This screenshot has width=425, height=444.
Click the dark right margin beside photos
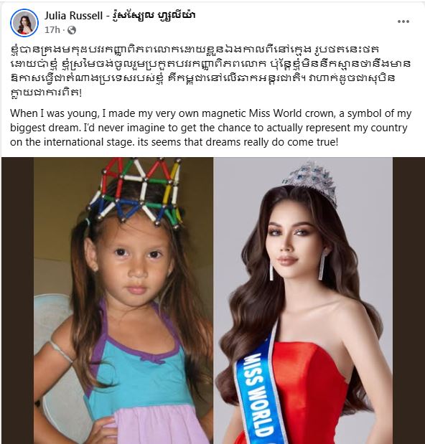[408, 301]
